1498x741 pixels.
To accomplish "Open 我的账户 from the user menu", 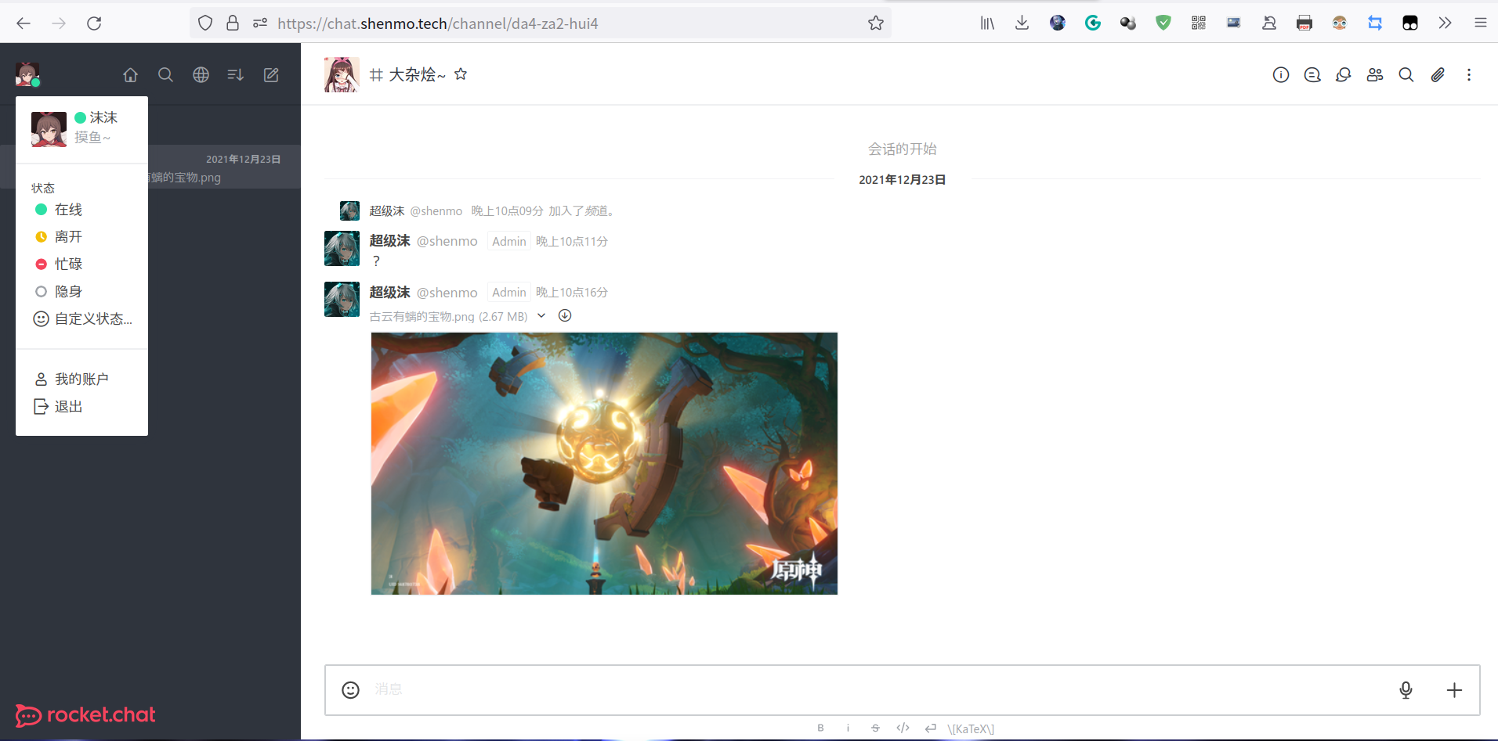I will point(81,379).
